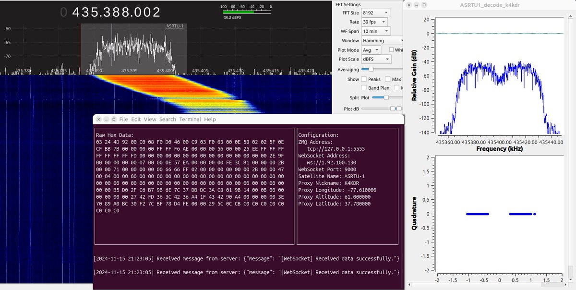Image resolution: width=576 pixels, height=290 pixels.
Task: Click the 435.395 frequency axis label
Action: pos(129,71)
